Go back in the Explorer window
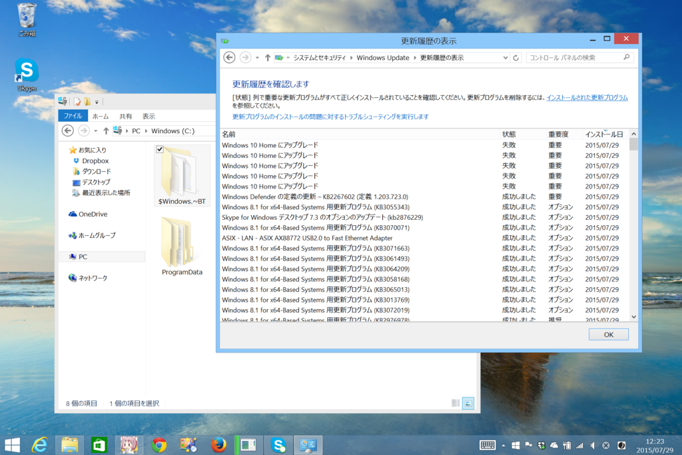 pos(68,131)
